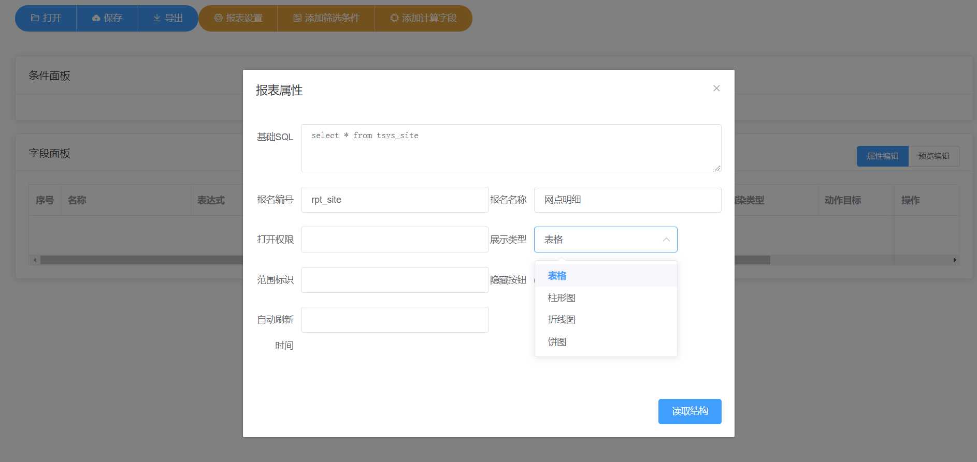This screenshot has height=462, width=977.
Task: Select 柱形图 display type option
Action: pyautogui.click(x=606, y=298)
